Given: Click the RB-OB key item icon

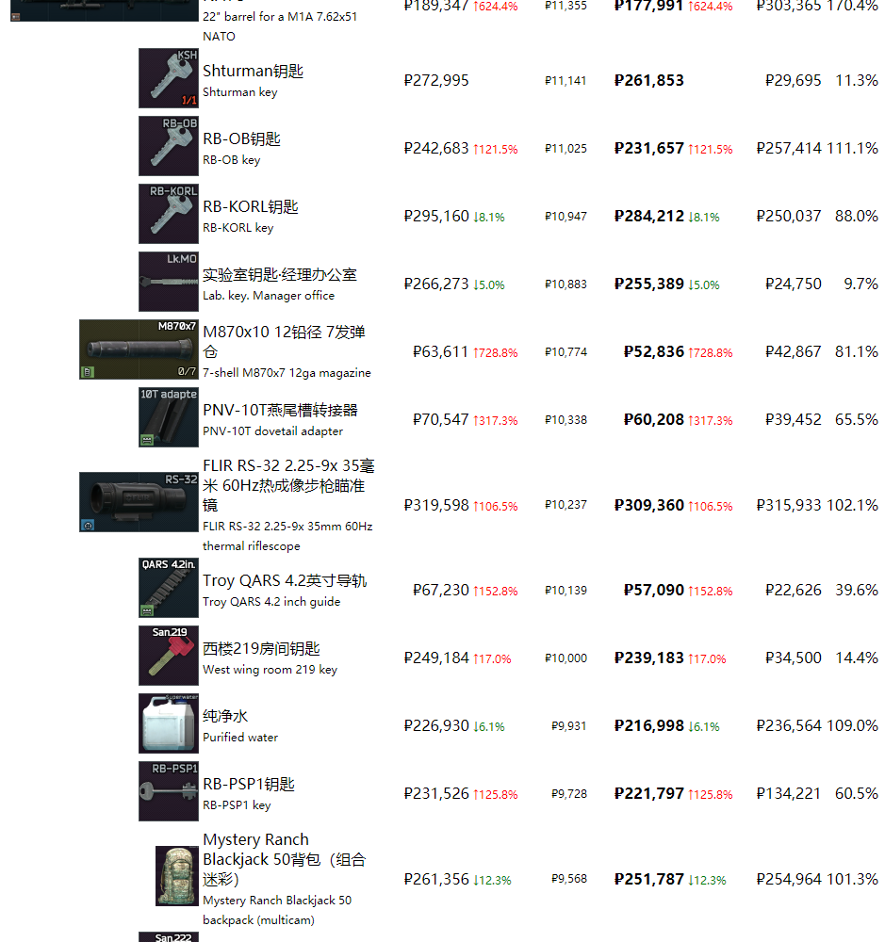Looking at the screenshot, I should [x=169, y=146].
